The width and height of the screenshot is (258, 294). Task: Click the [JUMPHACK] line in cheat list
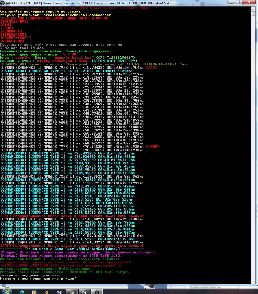point(11,31)
